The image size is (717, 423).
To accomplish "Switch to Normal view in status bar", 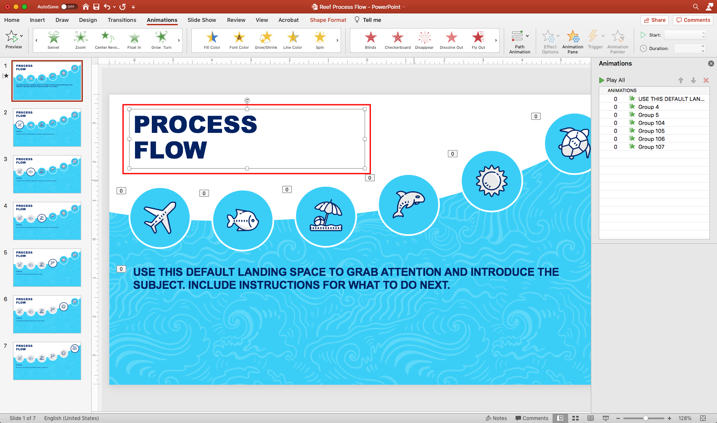I will click(560, 418).
